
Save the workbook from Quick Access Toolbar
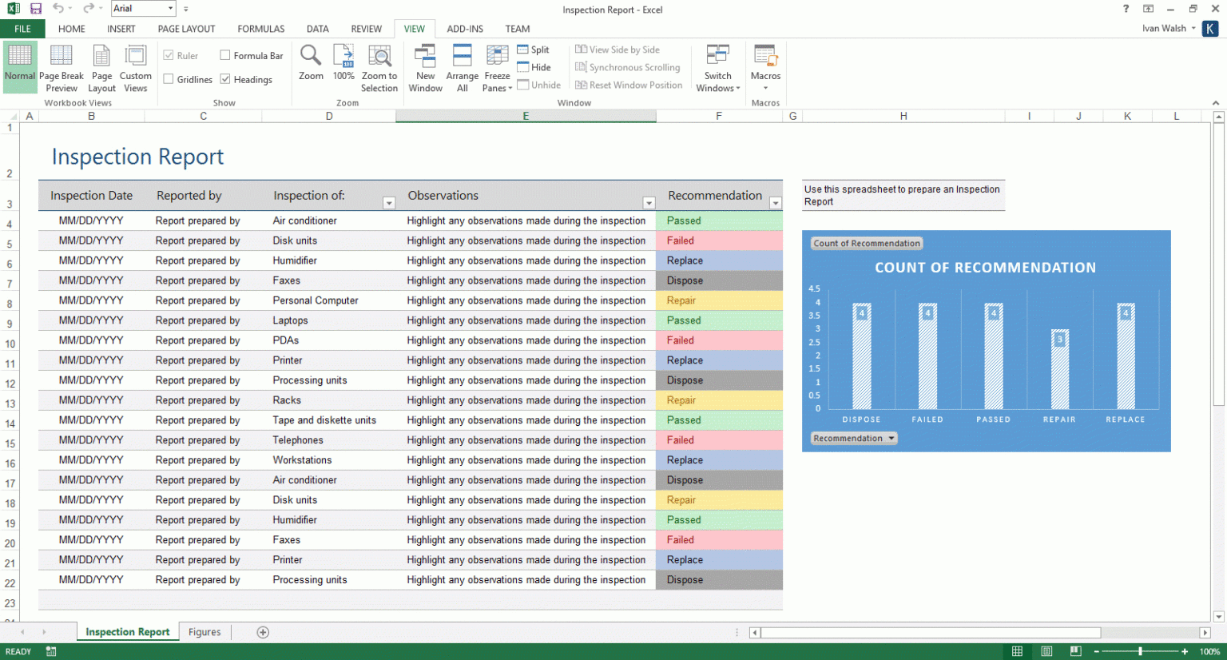pos(35,9)
